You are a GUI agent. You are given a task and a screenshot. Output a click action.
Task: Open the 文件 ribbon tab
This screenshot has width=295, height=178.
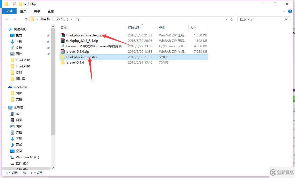[9, 11]
